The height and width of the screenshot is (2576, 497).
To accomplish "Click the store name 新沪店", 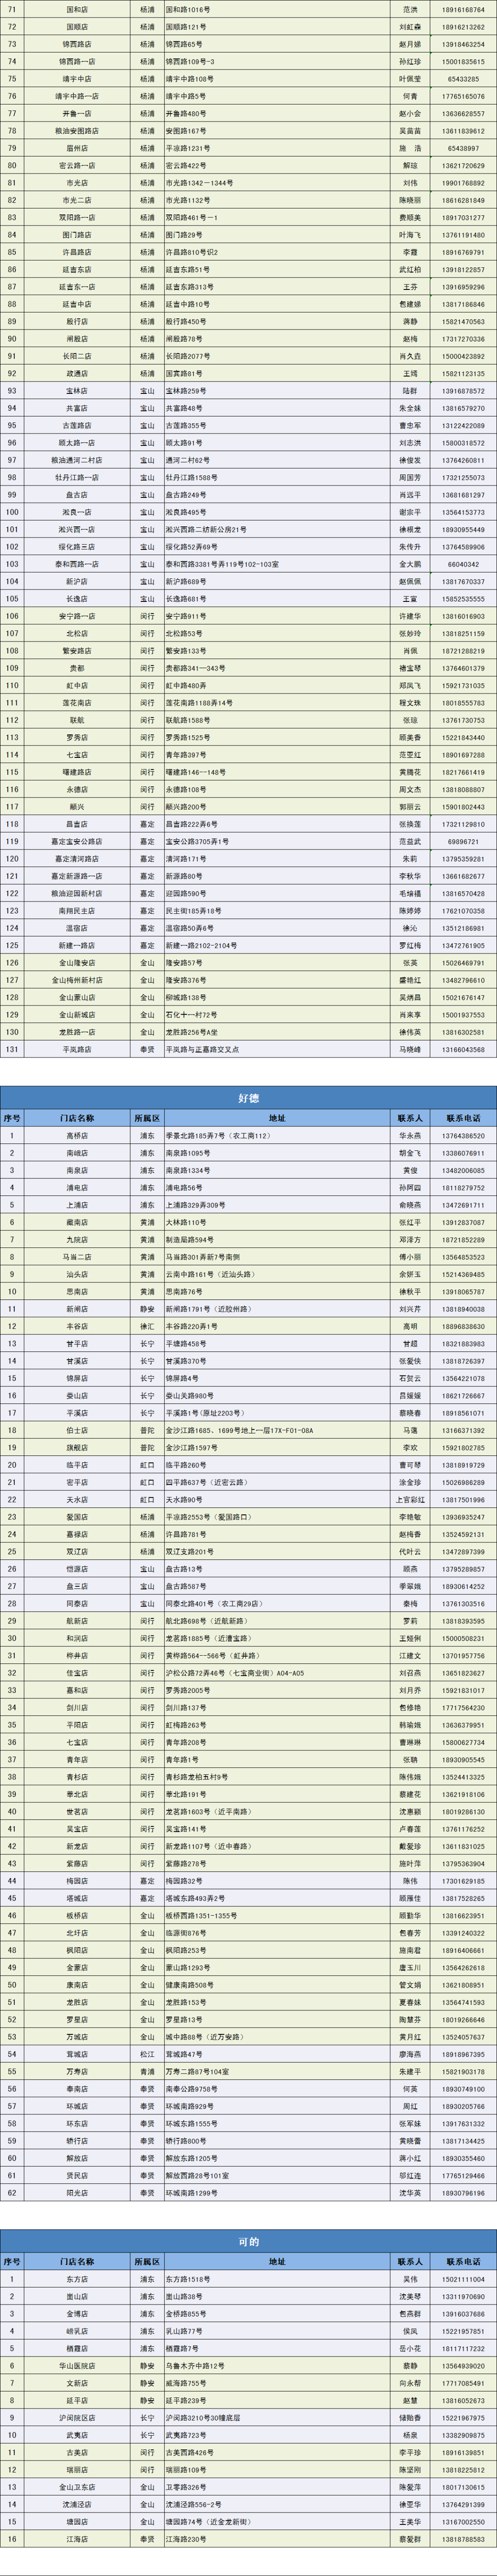I will (77, 582).
